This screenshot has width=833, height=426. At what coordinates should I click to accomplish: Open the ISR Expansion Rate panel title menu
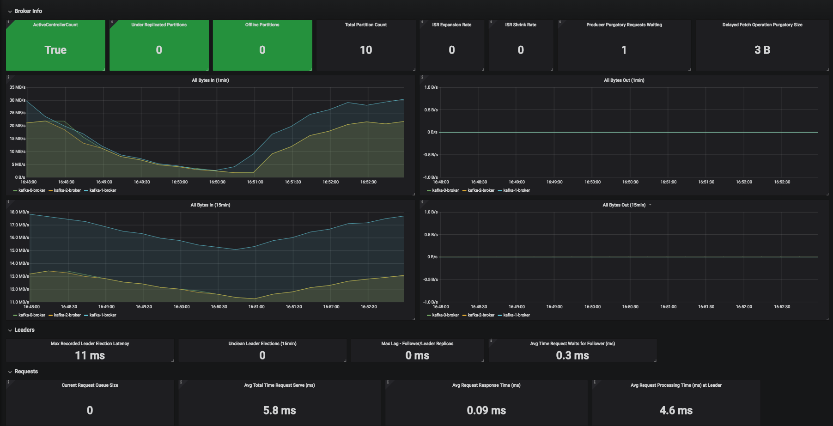[x=452, y=25]
